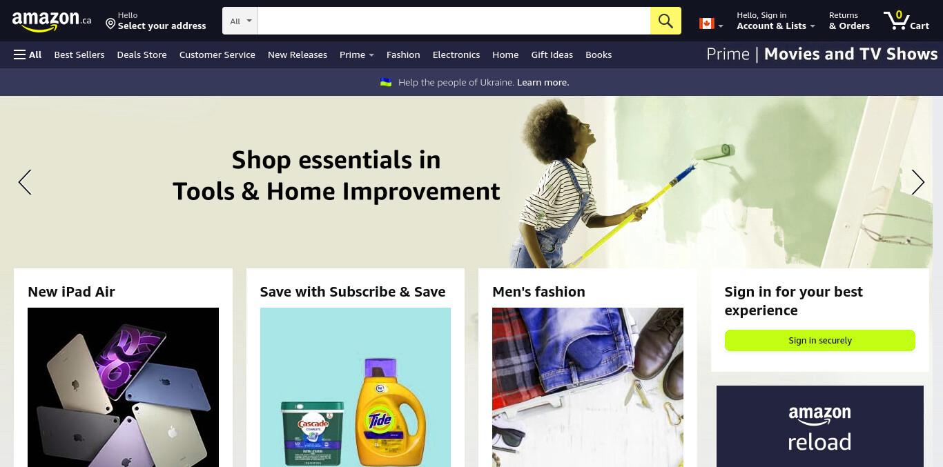Image resolution: width=943 pixels, height=467 pixels.
Task: Open the Gift Ideas navigation item
Action: [552, 54]
